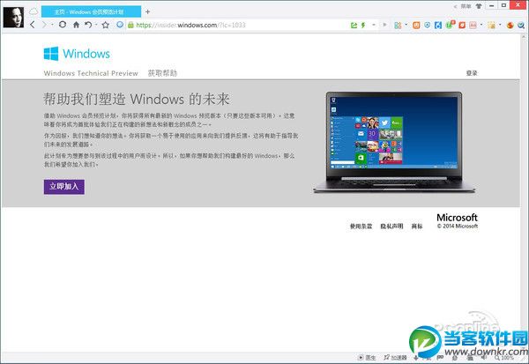Click the 登录 sign-in link
The width and height of the screenshot is (529, 364).
pyautogui.click(x=472, y=73)
